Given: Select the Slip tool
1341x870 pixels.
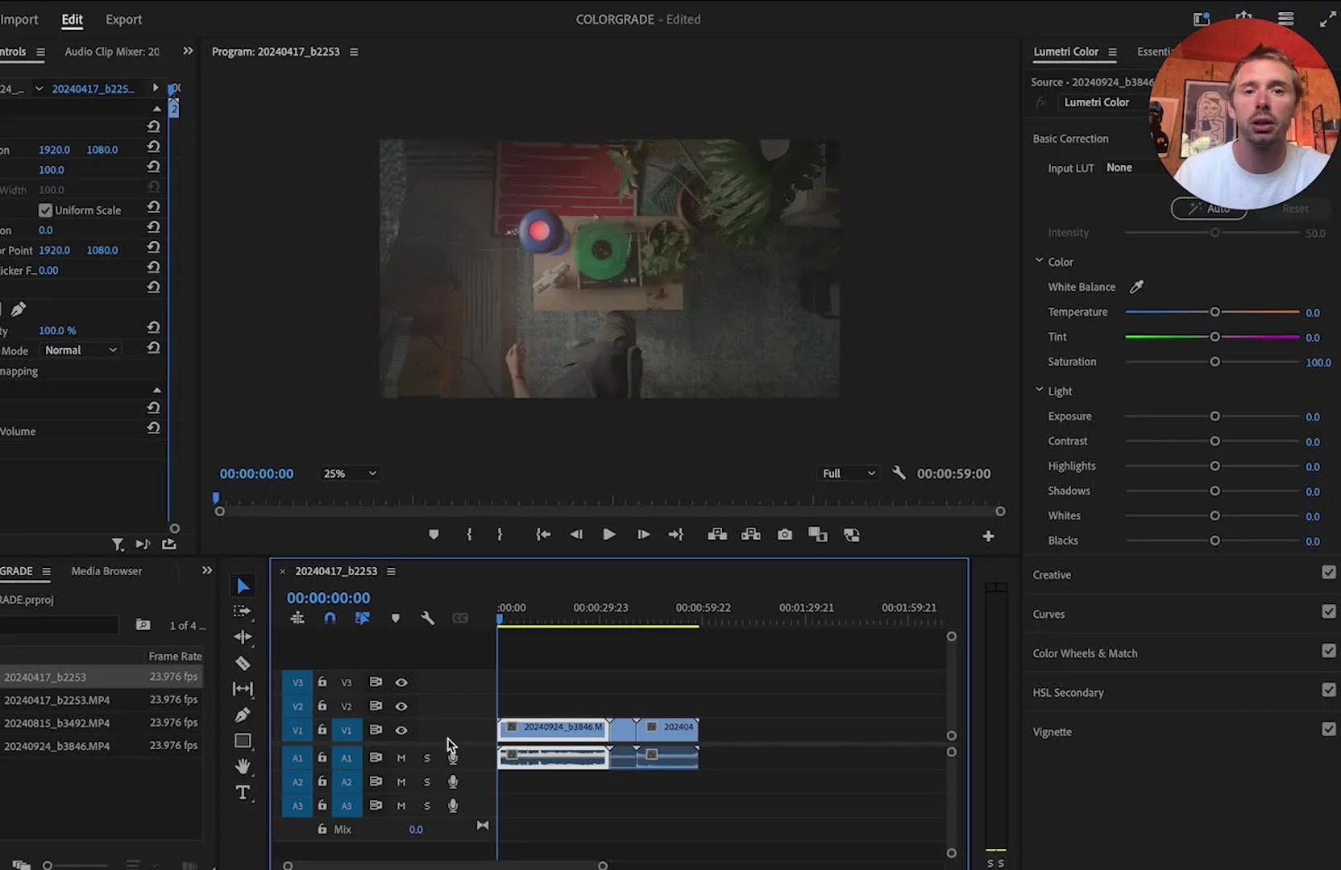Looking at the screenshot, I should [243, 689].
